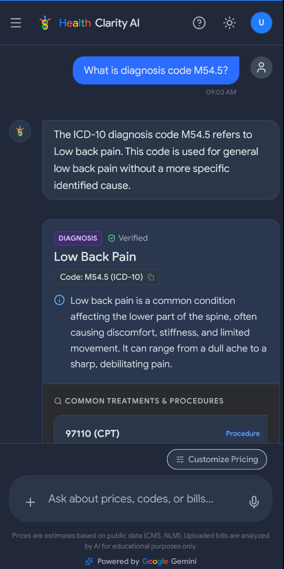Click the bot avatar next to the reply
This screenshot has height=569, width=284.
click(20, 131)
